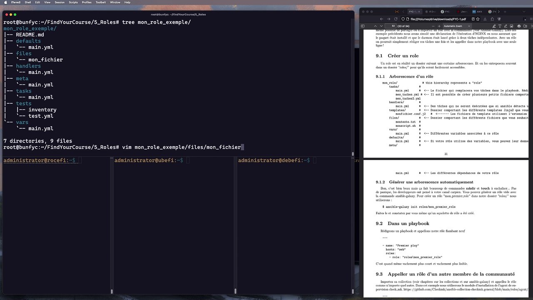Open the share icon in Firefox toolbar
Viewport: 533px width, 300px height.
pyautogui.click(x=492, y=19)
